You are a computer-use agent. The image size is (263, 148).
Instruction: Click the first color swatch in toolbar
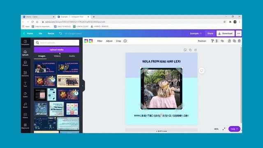click(x=86, y=41)
